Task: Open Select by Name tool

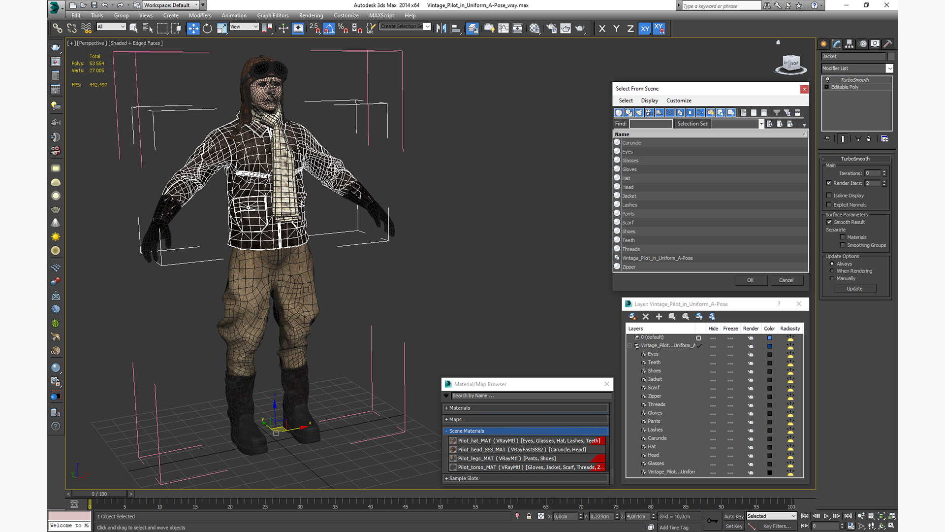Action: (148, 29)
